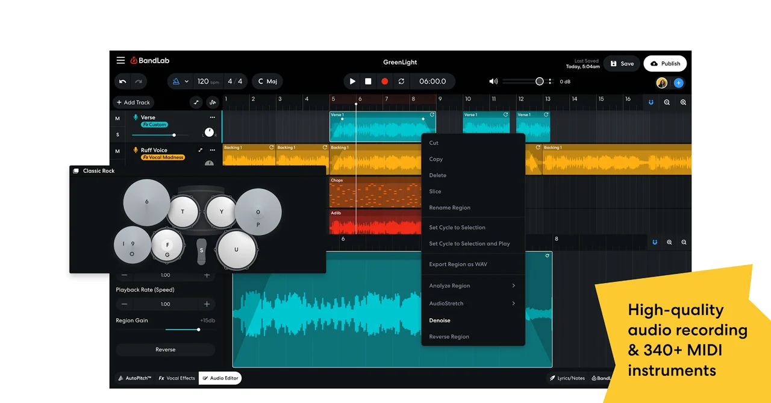Click the blue plus invite button
This screenshot has height=403, width=771.
click(678, 83)
